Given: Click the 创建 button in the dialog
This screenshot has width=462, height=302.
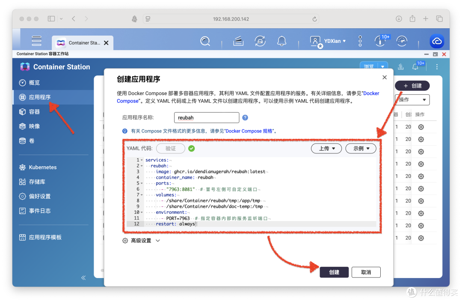Looking at the screenshot, I should tap(334, 272).
